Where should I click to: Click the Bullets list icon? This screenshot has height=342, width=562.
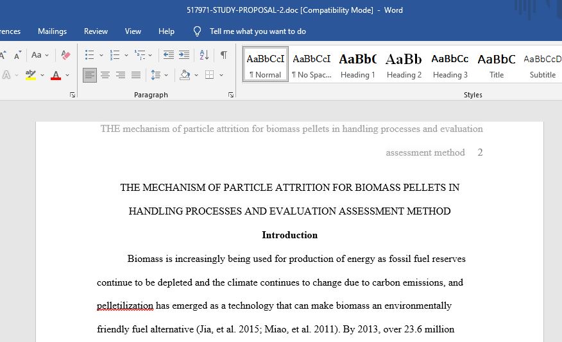tap(89, 55)
